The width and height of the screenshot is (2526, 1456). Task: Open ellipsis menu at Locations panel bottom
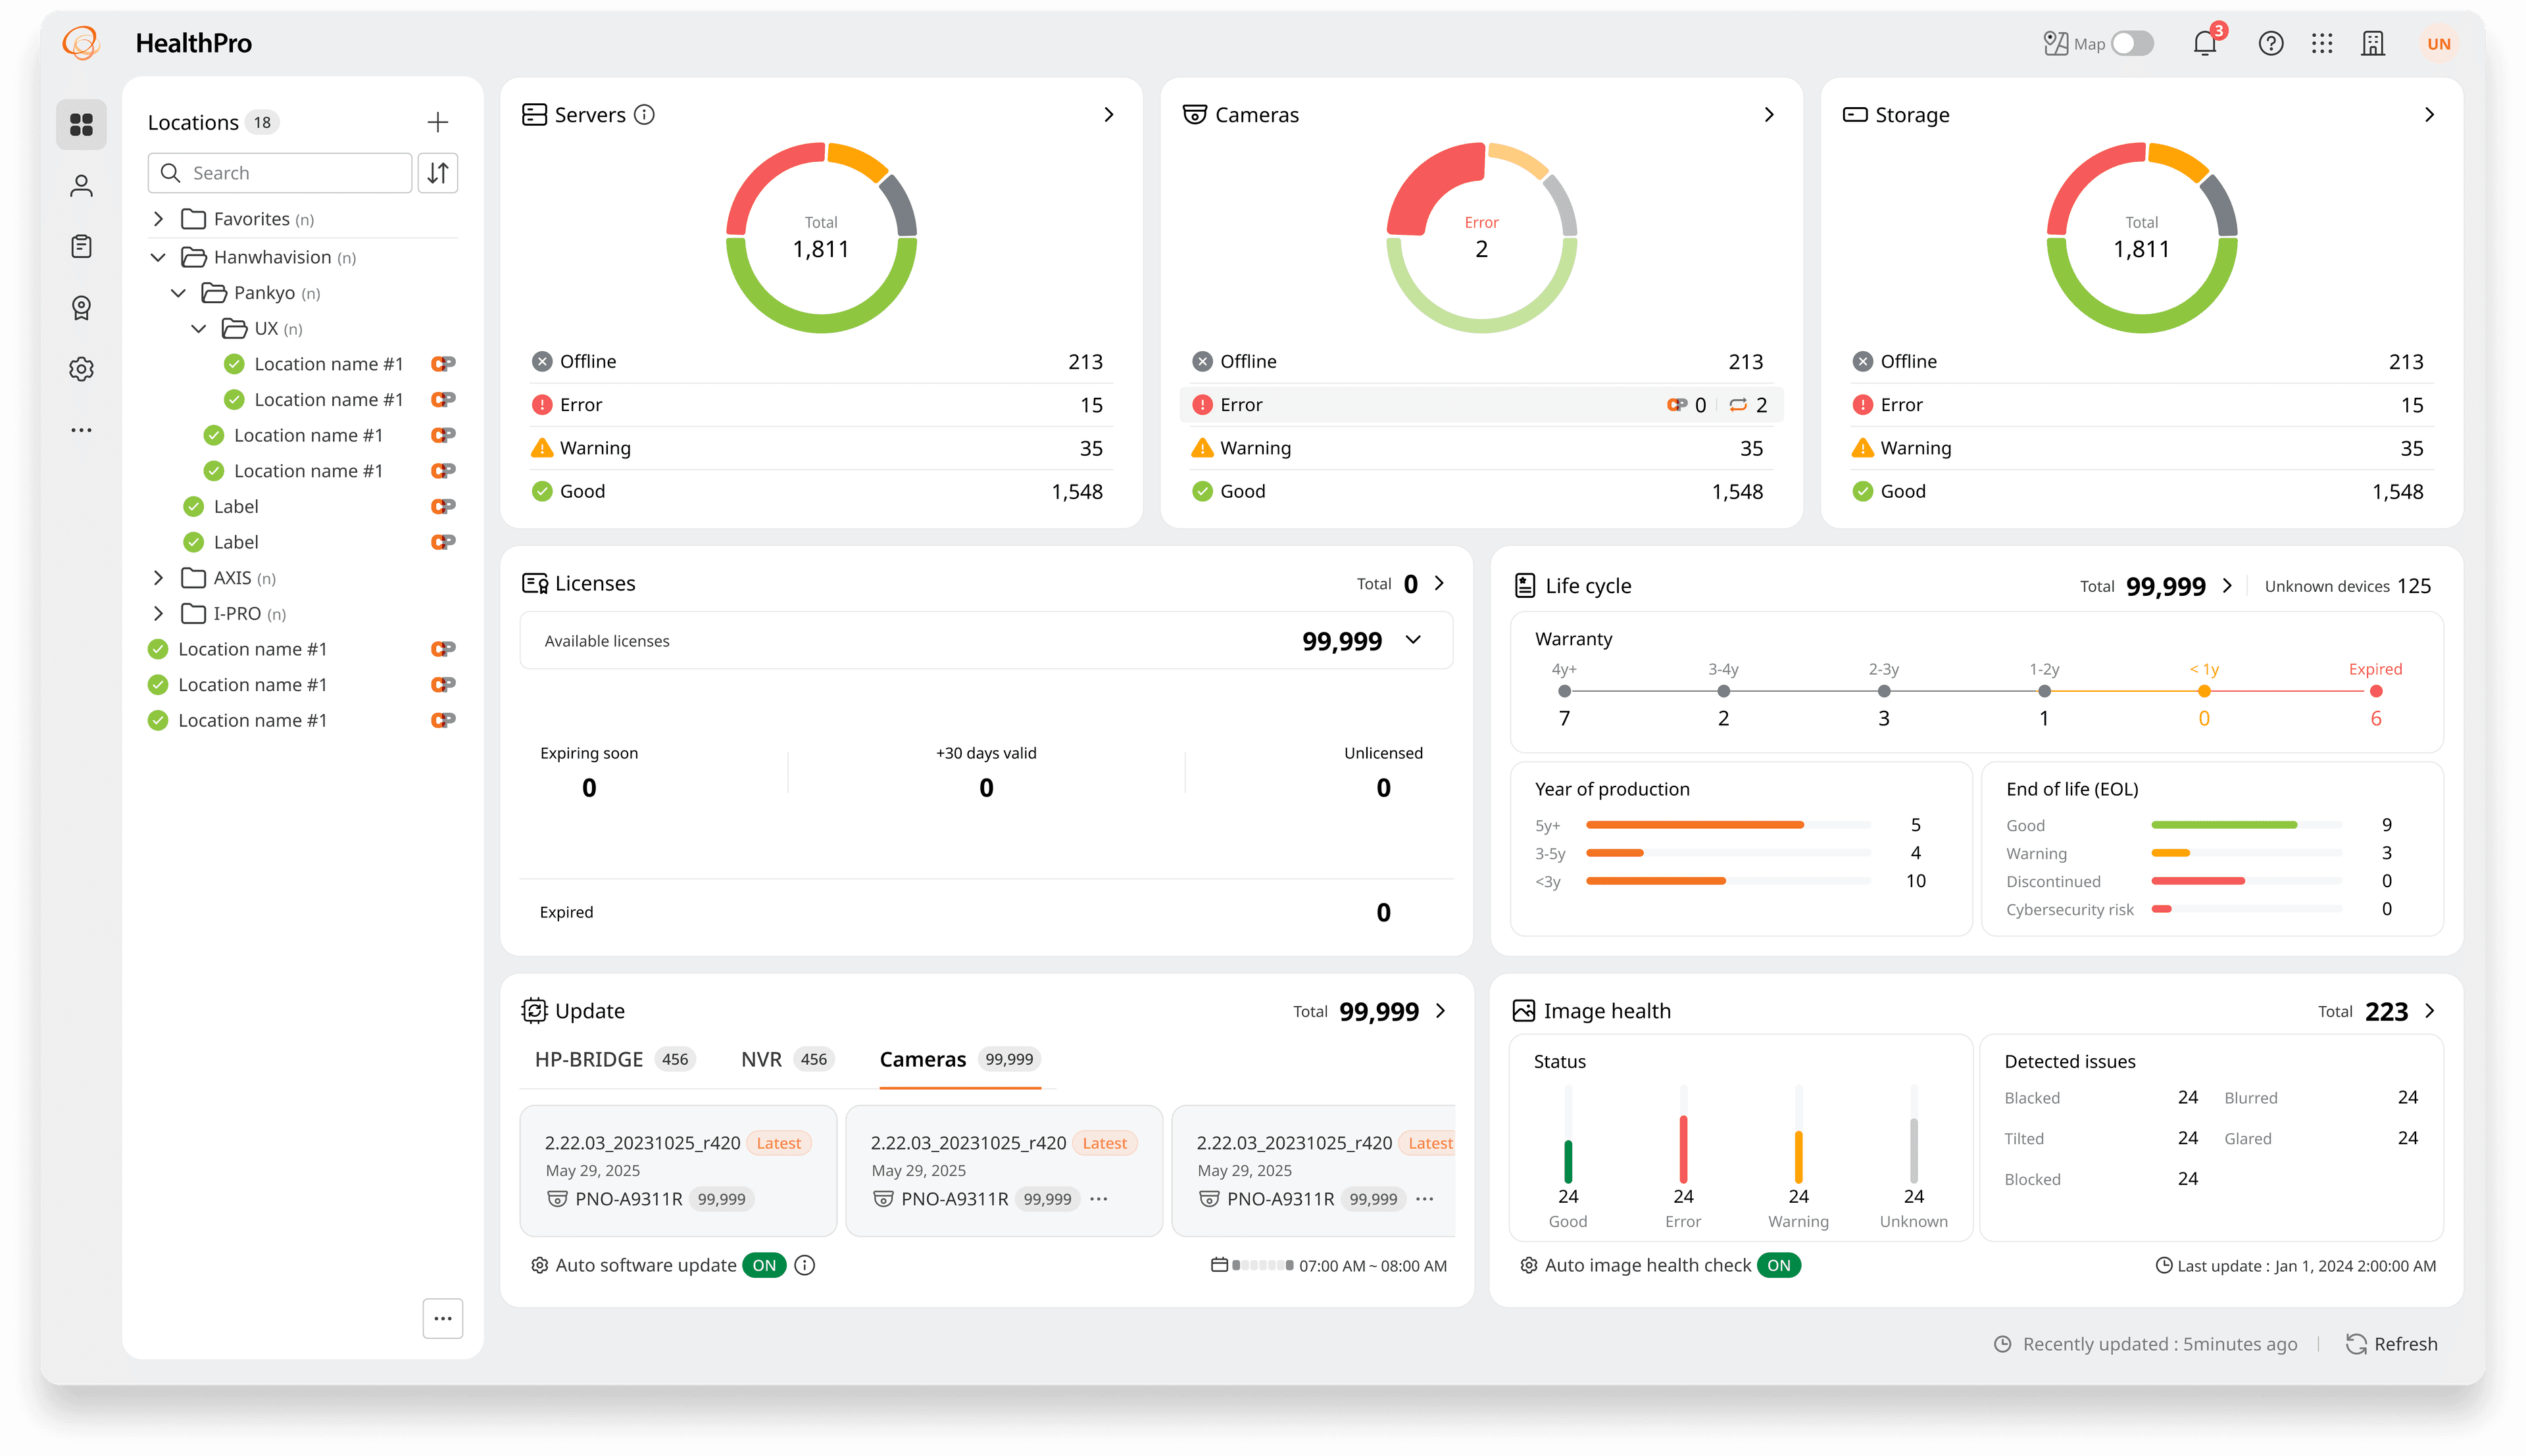coord(442,1318)
